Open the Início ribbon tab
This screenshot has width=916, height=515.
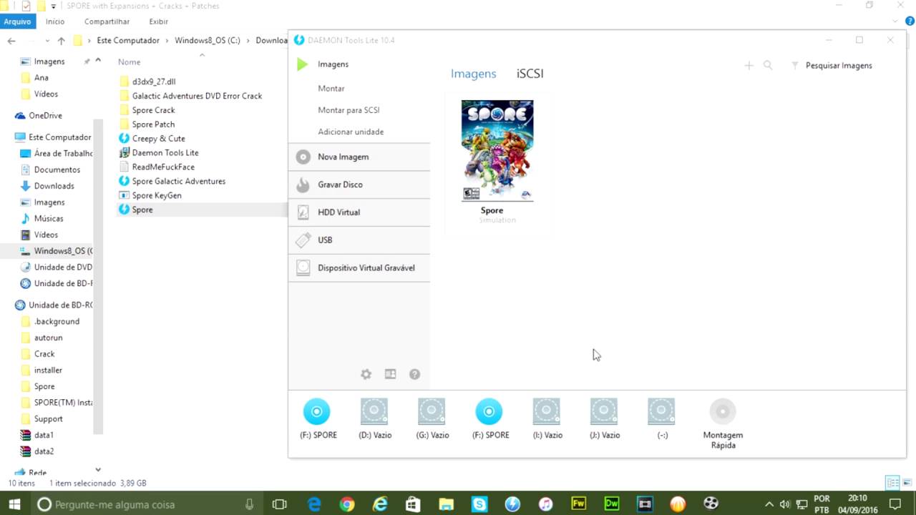coord(55,21)
